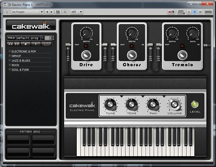Click the play pattern button
The height and width of the screenshot is (167, 216).
(x=36, y=44)
